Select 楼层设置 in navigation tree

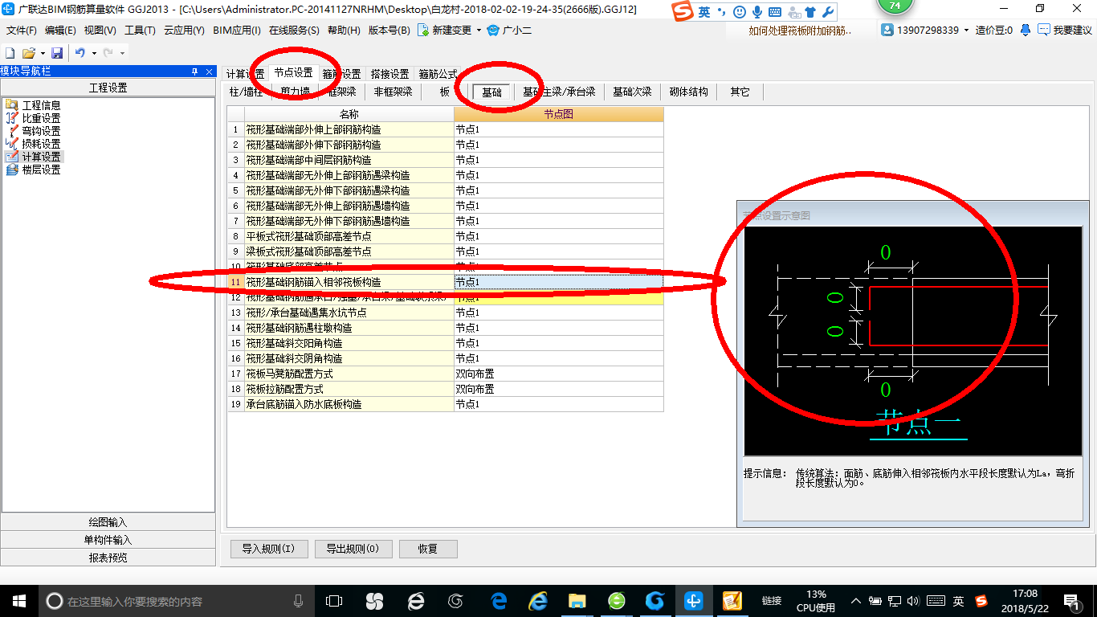click(41, 170)
